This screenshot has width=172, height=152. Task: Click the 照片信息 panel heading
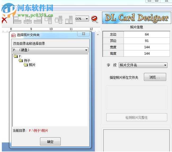click(x=136, y=27)
